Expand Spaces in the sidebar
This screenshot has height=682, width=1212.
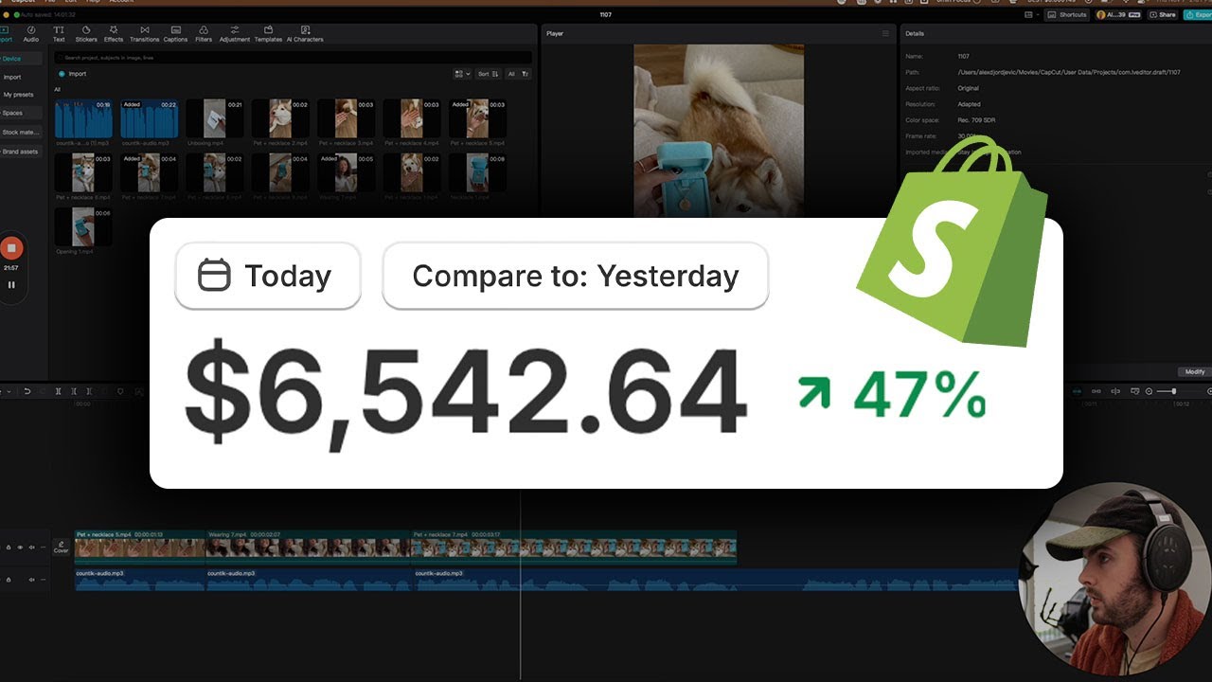[x=21, y=113]
